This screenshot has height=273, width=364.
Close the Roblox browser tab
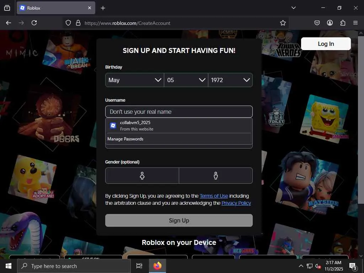click(x=90, y=8)
